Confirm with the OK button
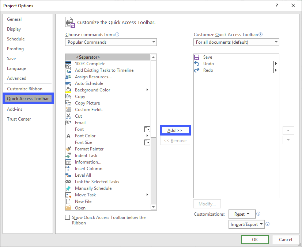 (x=255, y=239)
